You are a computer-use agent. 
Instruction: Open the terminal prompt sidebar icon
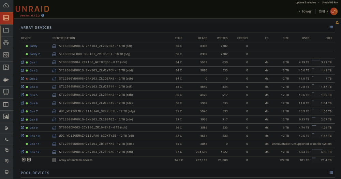6,139
